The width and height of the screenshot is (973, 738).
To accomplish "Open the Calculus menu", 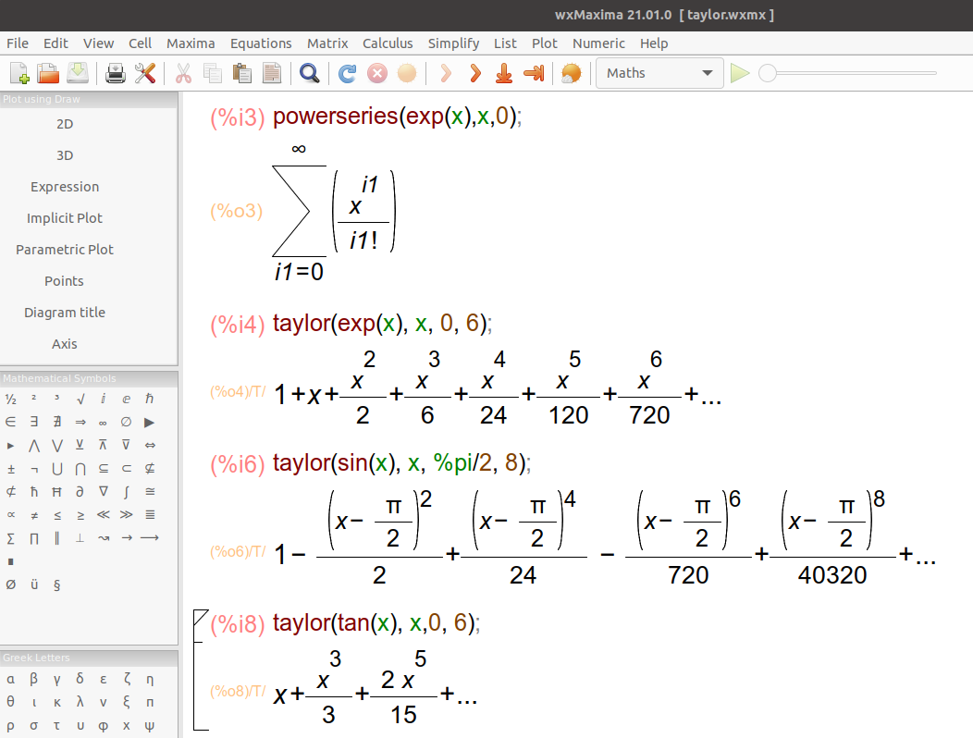I will click(388, 43).
